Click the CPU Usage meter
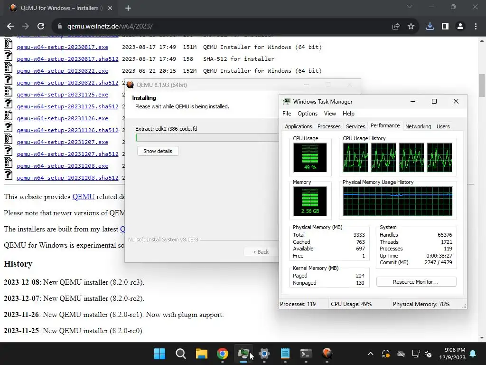486x365 pixels. [x=310, y=157]
